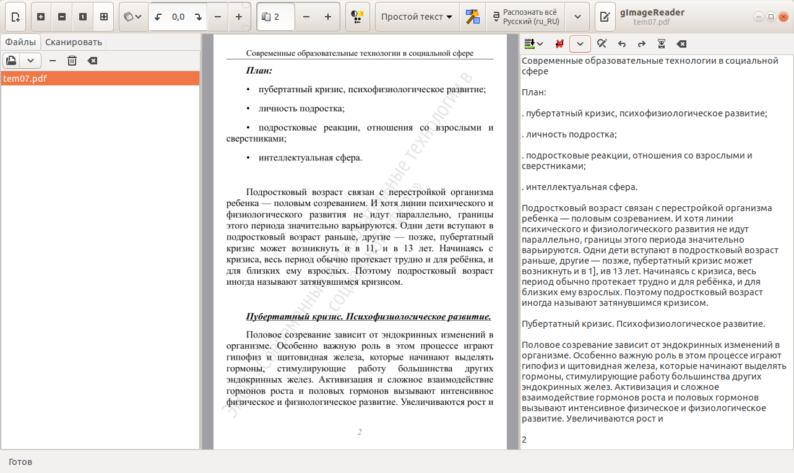Redo the output text edit
Viewport: 794px width, 473px height.
pyautogui.click(x=642, y=44)
